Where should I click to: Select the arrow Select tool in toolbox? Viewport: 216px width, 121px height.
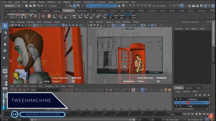pyautogui.click(x=5, y=26)
